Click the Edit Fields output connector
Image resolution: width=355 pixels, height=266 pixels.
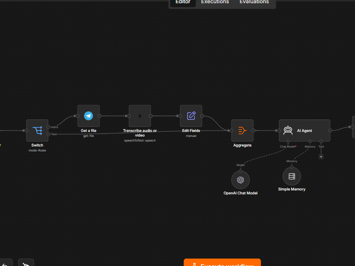202,116
